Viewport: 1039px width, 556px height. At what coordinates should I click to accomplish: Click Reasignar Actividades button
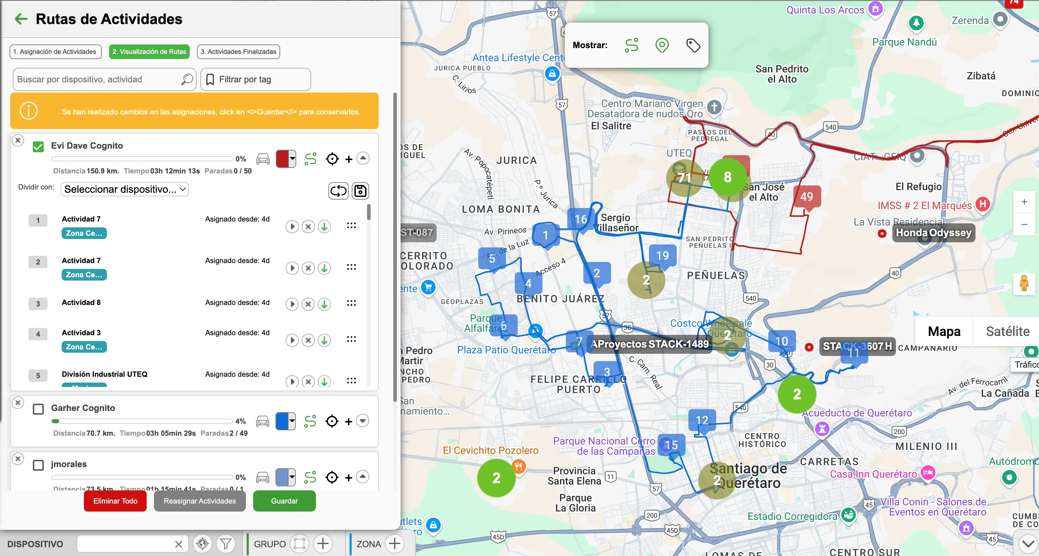(200, 501)
